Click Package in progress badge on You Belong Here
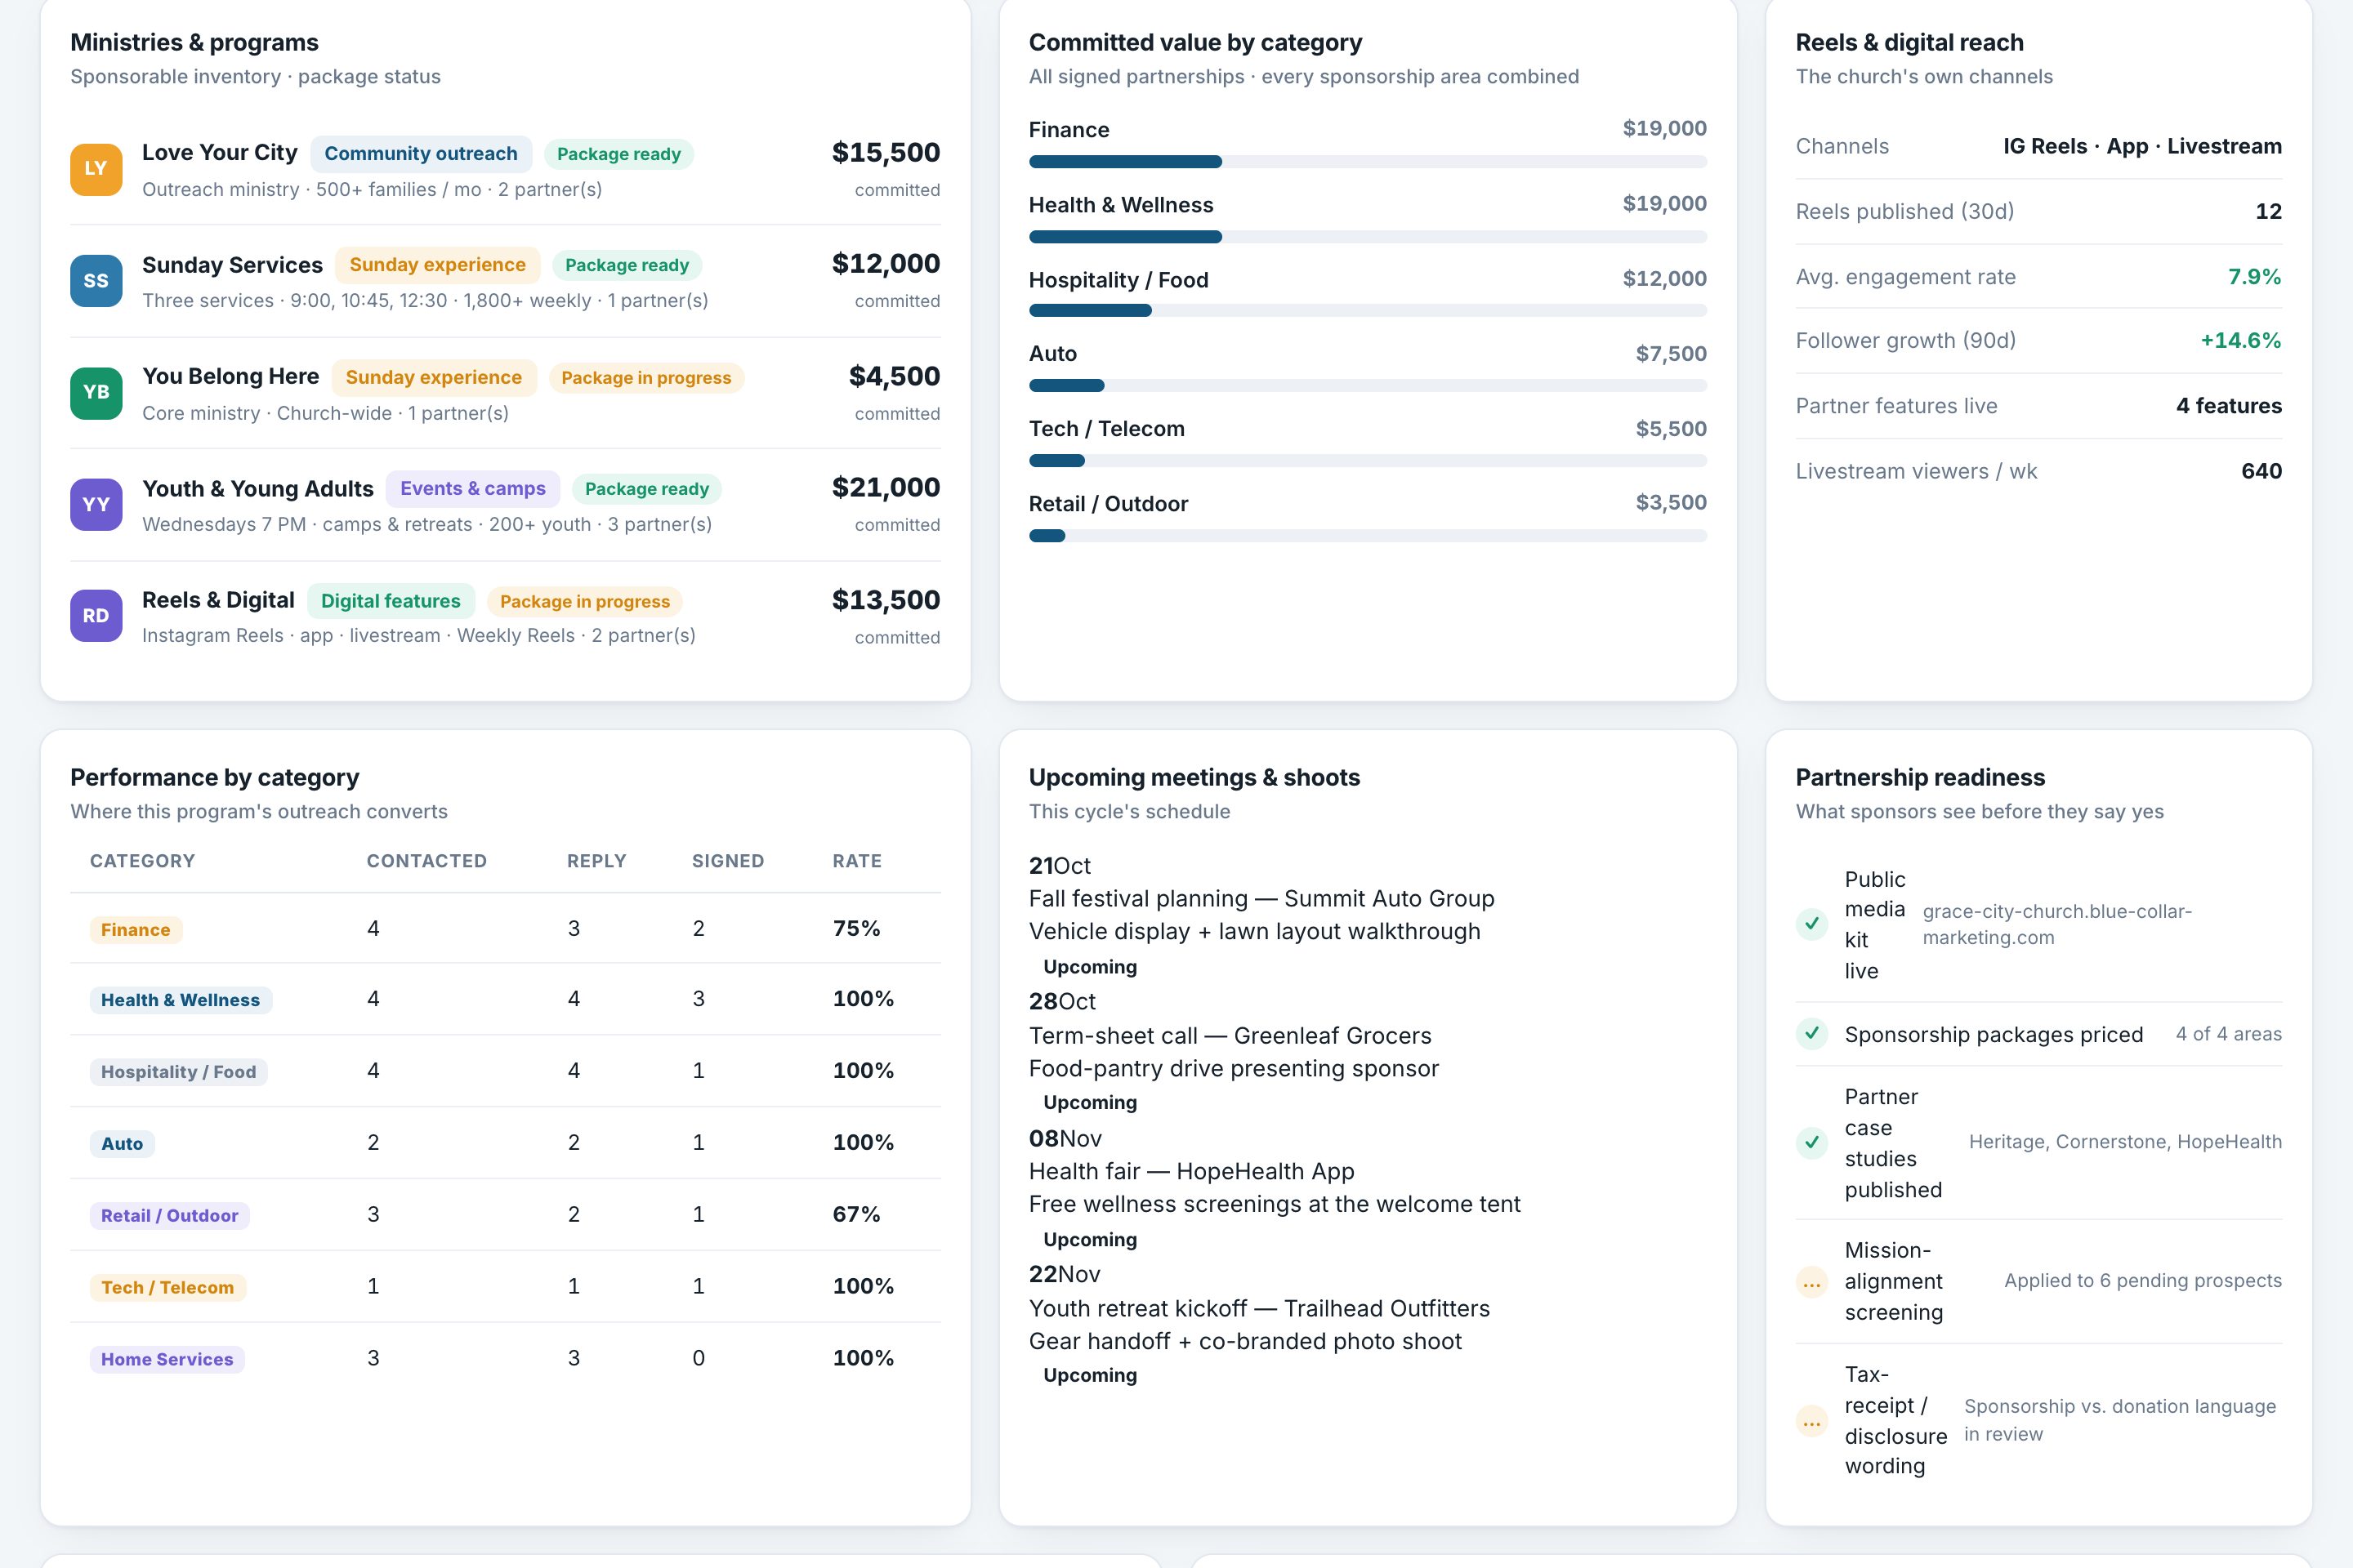 (x=646, y=378)
